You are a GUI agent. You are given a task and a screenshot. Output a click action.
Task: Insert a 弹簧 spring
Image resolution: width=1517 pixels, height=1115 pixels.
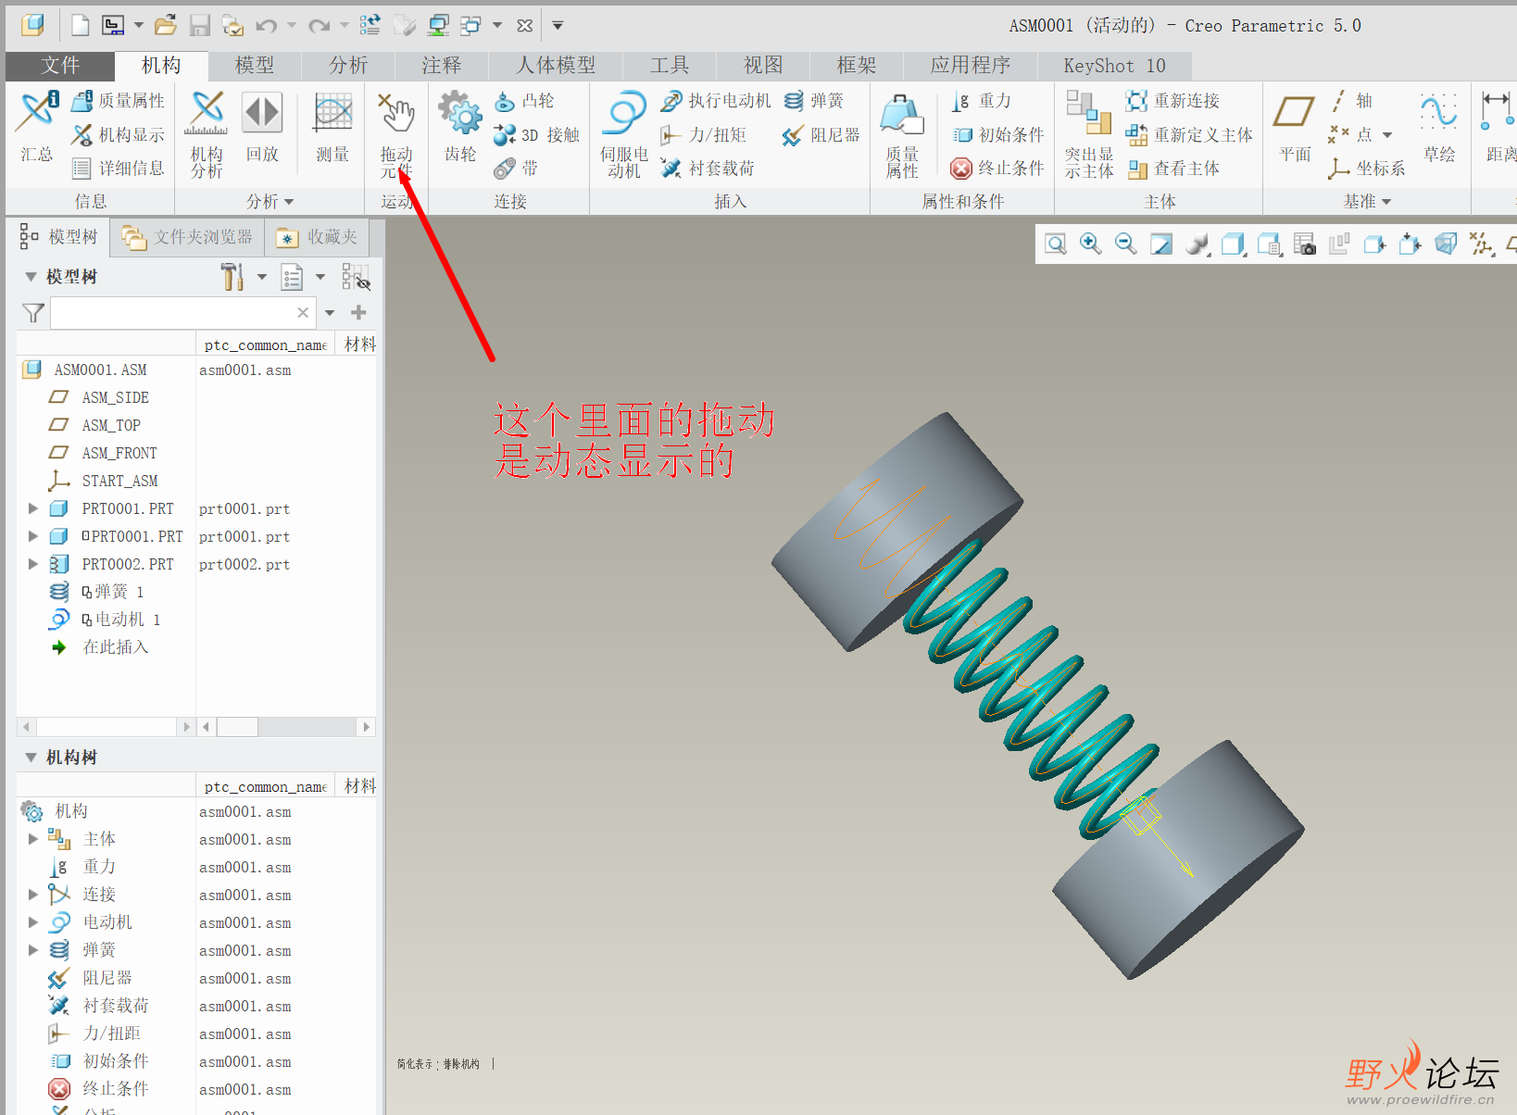coord(813,100)
